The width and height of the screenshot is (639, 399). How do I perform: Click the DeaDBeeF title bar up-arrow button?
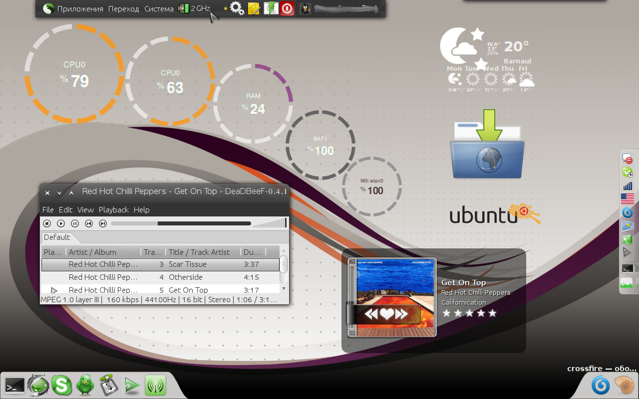coord(71,193)
